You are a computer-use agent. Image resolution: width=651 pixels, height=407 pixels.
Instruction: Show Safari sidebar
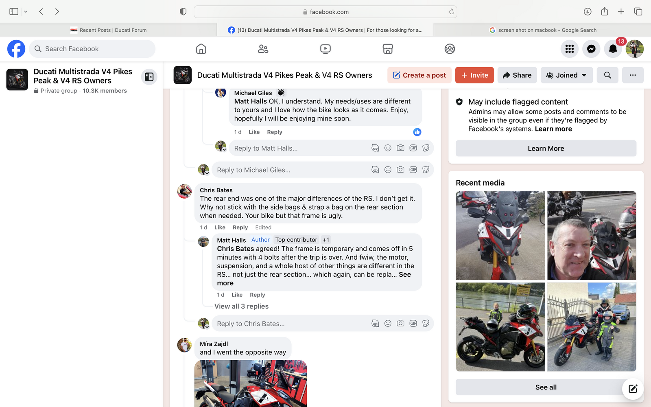point(14,12)
